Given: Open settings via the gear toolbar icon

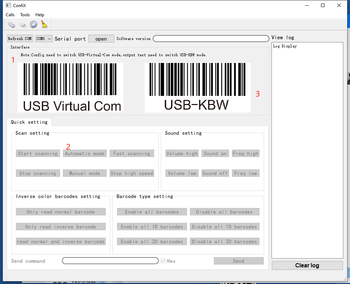Looking at the screenshot, I should click(34, 24).
